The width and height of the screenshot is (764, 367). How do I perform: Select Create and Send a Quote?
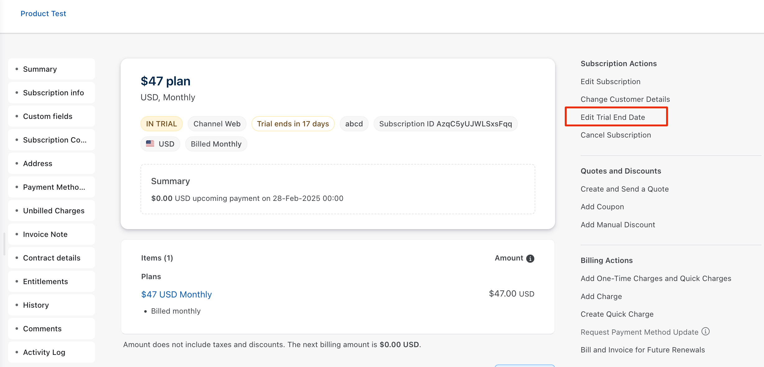tap(624, 189)
